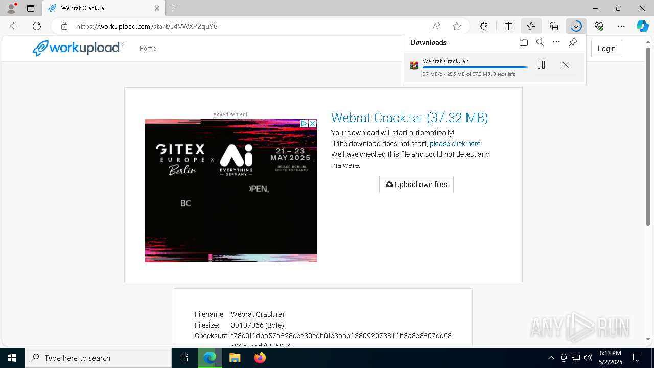Open the Windows Start menu
This screenshot has height=368, width=654.
click(12, 358)
